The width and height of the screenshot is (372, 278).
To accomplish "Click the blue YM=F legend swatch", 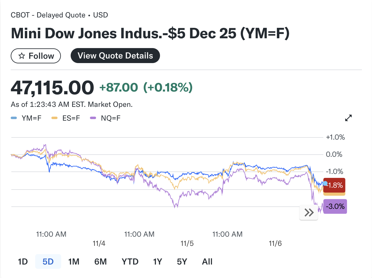I will [x=14, y=118].
